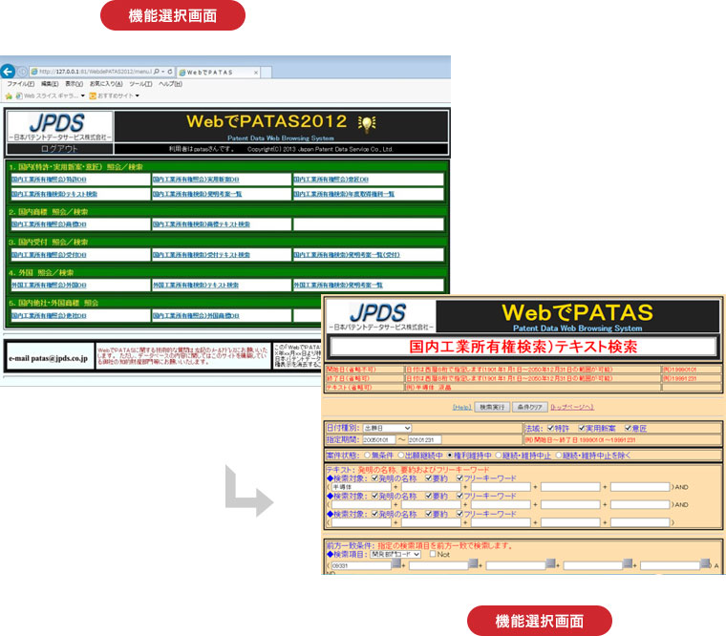The image size is (726, 636).
Task: Open 国内工業所有権照会)意匠DB link
Action: tap(331, 180)
